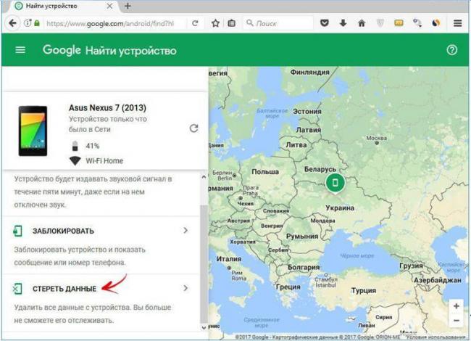
Task: Click in the Поиск search field
Action: [x=283, y=23]
